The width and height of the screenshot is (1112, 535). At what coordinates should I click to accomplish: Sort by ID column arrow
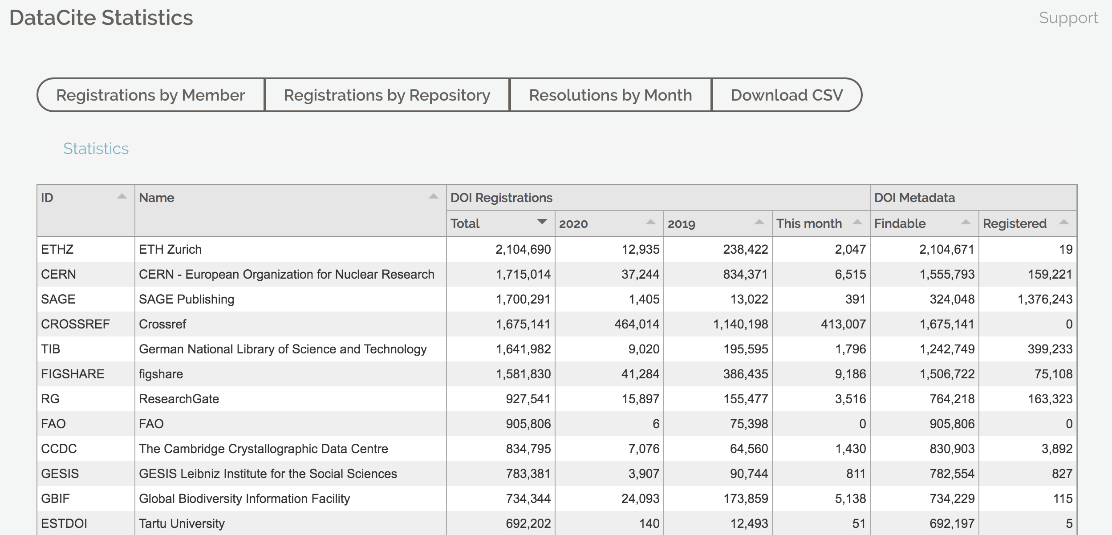[x=122, y=197]
